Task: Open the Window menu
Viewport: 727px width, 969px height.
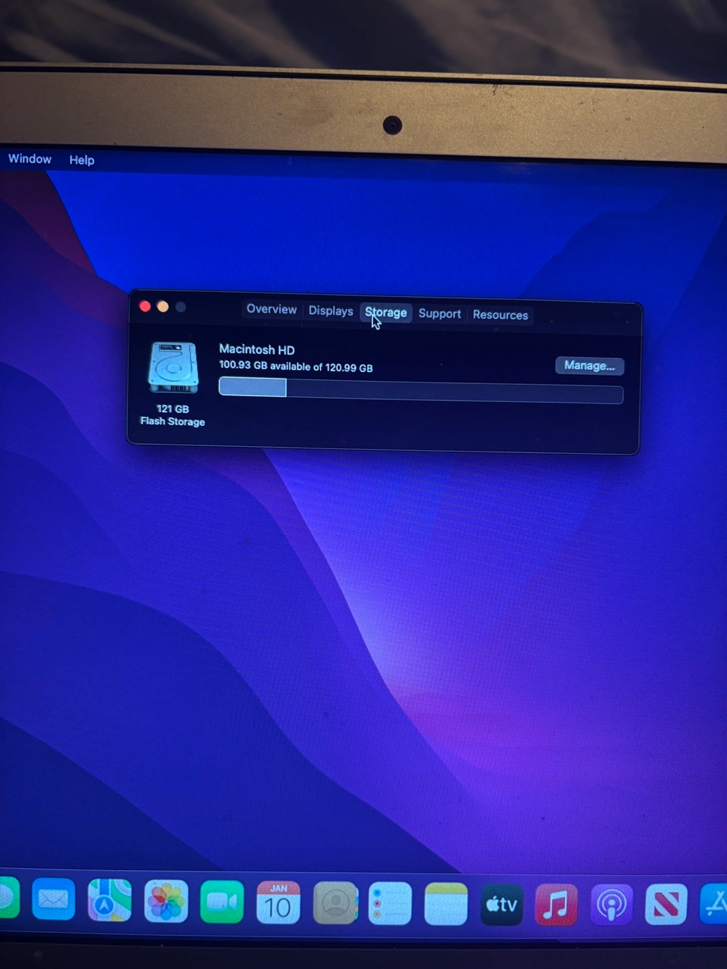Action: click(30, 159)
